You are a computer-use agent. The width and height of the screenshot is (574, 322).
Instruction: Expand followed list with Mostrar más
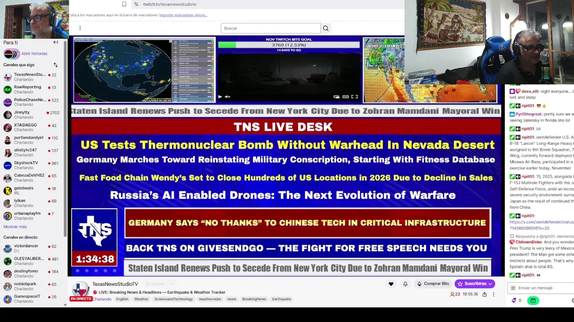point(15,227)
